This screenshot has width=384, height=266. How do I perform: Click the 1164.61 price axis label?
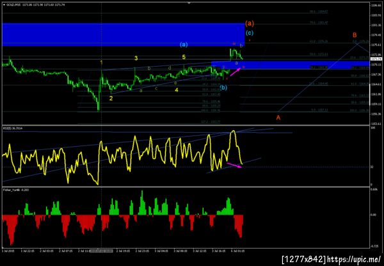(375, 85)
